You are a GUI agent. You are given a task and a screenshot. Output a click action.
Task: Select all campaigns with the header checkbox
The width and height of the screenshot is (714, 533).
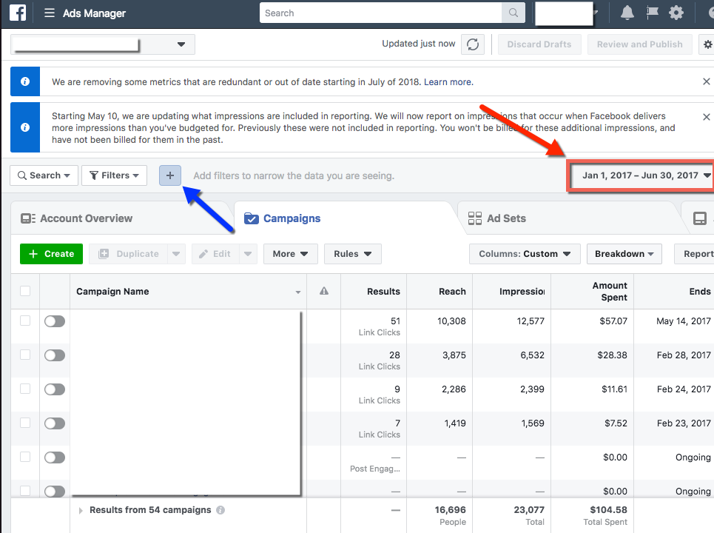click(x=25, y=291)
